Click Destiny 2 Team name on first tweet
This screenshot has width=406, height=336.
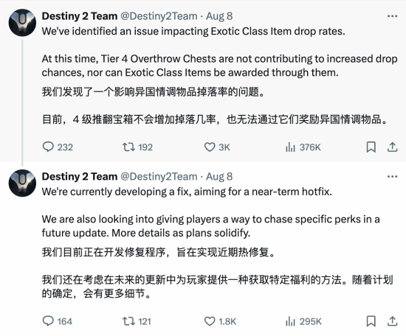[x=80, y=16]
